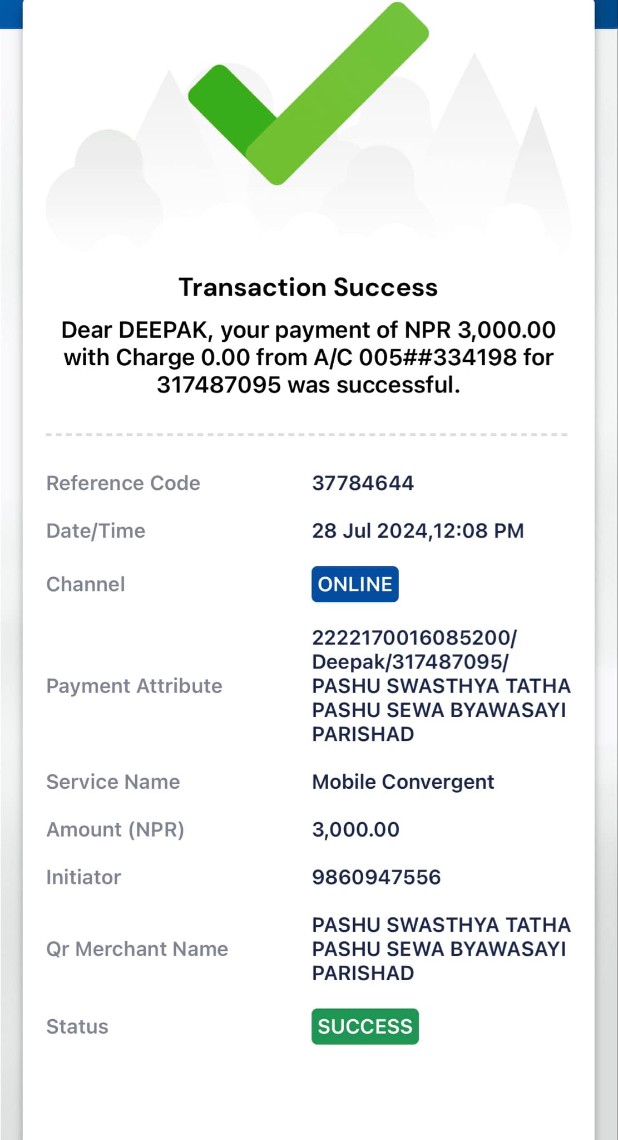Click the Mobile Convergent service name
This screenshot has width=618, height=1140.
pyautogui.click(x=403, y=782)
